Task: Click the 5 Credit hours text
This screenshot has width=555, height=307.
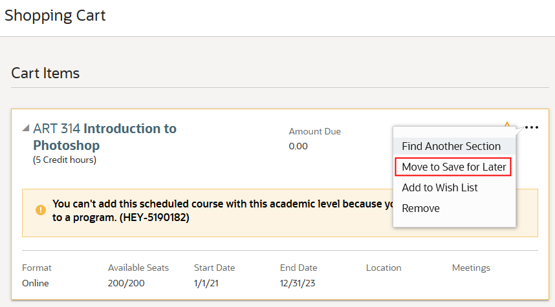Action: pyautogui.click(x=65, y=160)
